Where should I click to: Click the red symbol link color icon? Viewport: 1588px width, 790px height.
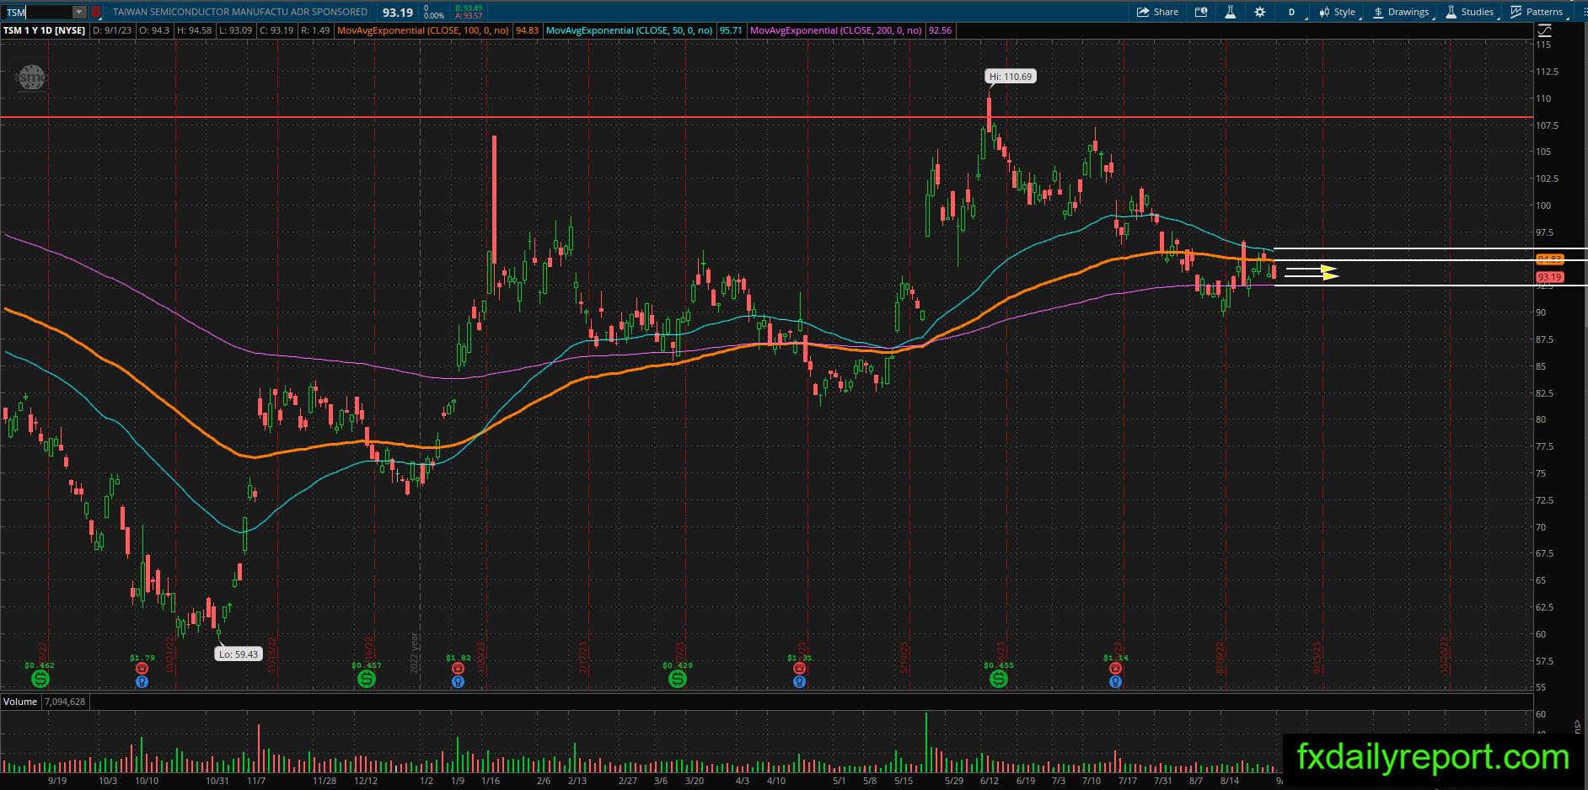click(x=96, y=12)
